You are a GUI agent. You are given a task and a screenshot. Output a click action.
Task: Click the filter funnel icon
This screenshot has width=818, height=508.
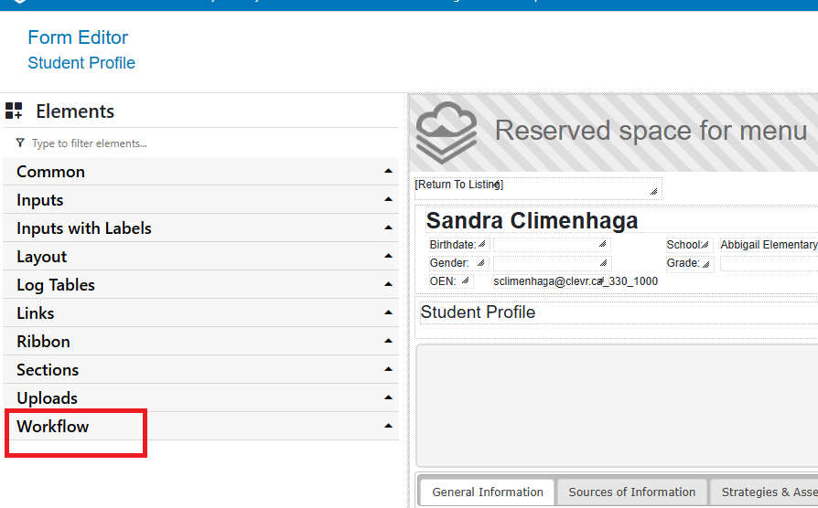pos(20,143)
